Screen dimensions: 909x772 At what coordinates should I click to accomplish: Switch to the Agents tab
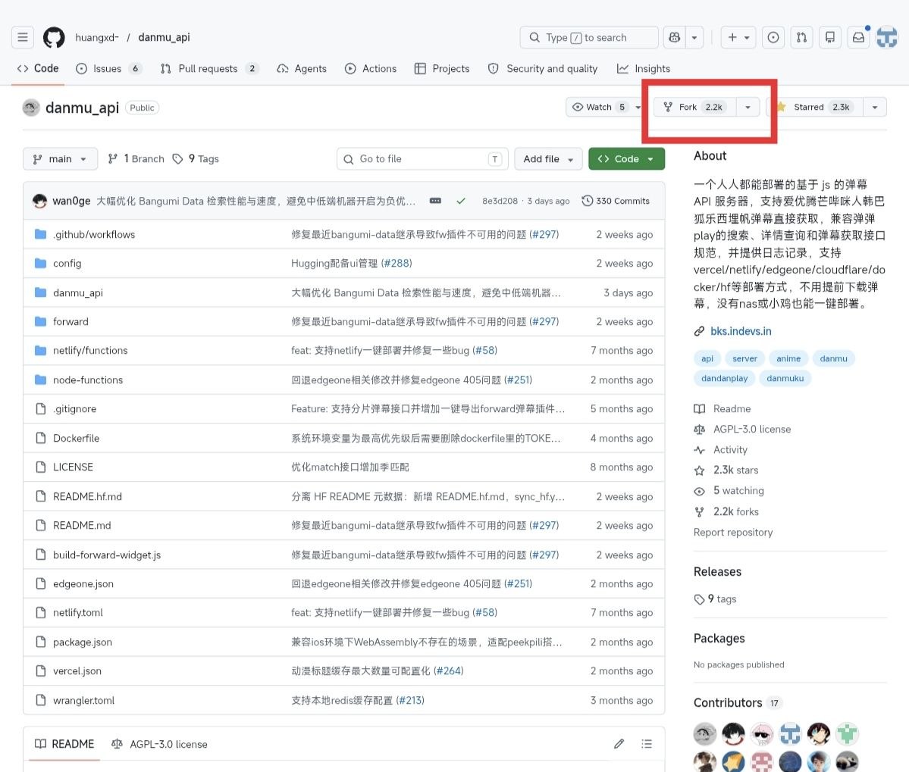coord(302,68)
